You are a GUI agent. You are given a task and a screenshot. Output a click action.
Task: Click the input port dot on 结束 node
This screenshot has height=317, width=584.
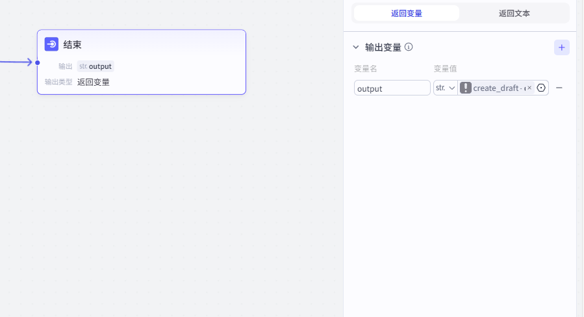[38, 63]
